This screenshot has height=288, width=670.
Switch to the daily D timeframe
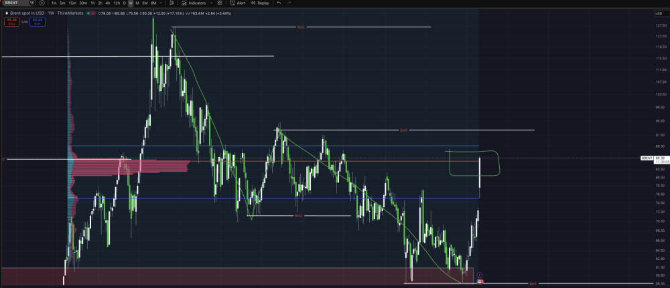tap(125, 3)
